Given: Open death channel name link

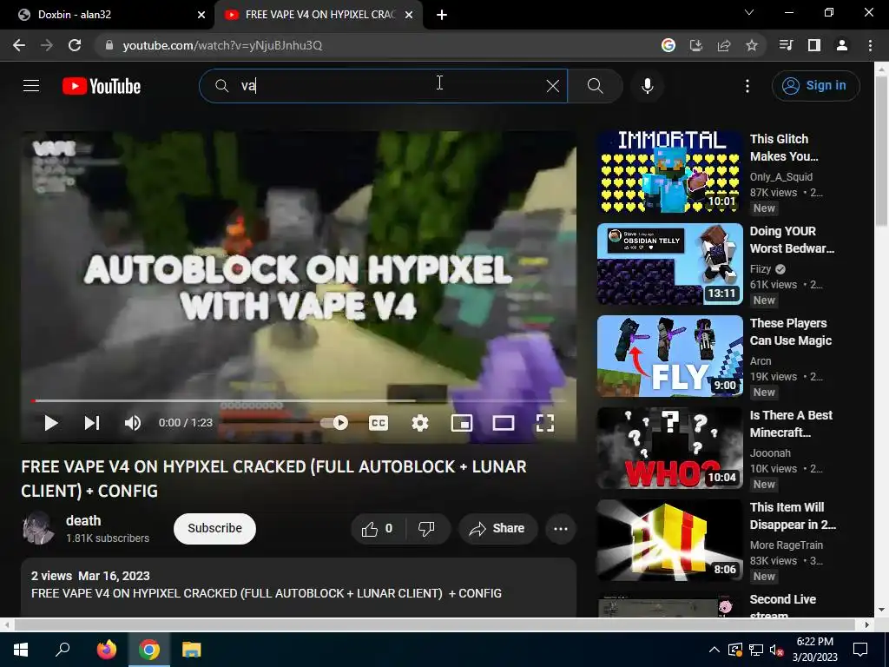Looking at the screenshot, I should click(83, 521).
